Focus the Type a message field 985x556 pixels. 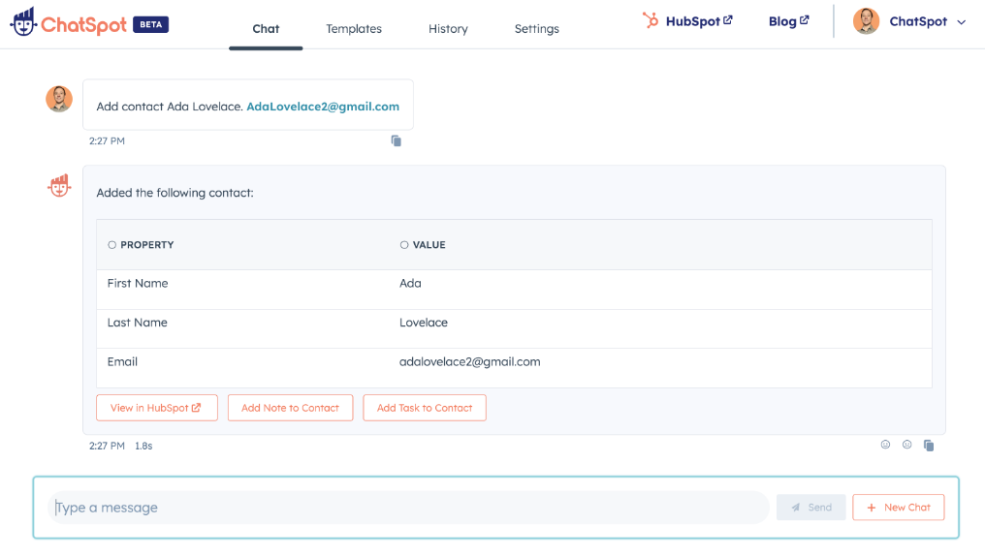pos(408,507)
